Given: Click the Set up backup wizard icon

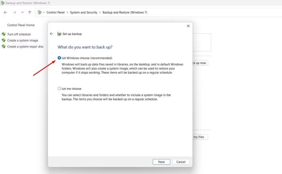Looking at the screenshot, I should [59, 34].
